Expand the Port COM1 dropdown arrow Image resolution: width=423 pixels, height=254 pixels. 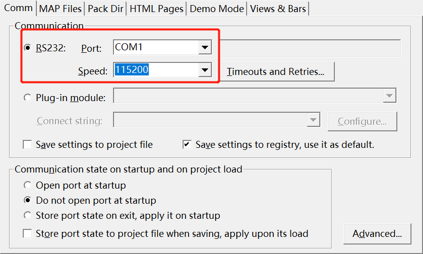204,48
